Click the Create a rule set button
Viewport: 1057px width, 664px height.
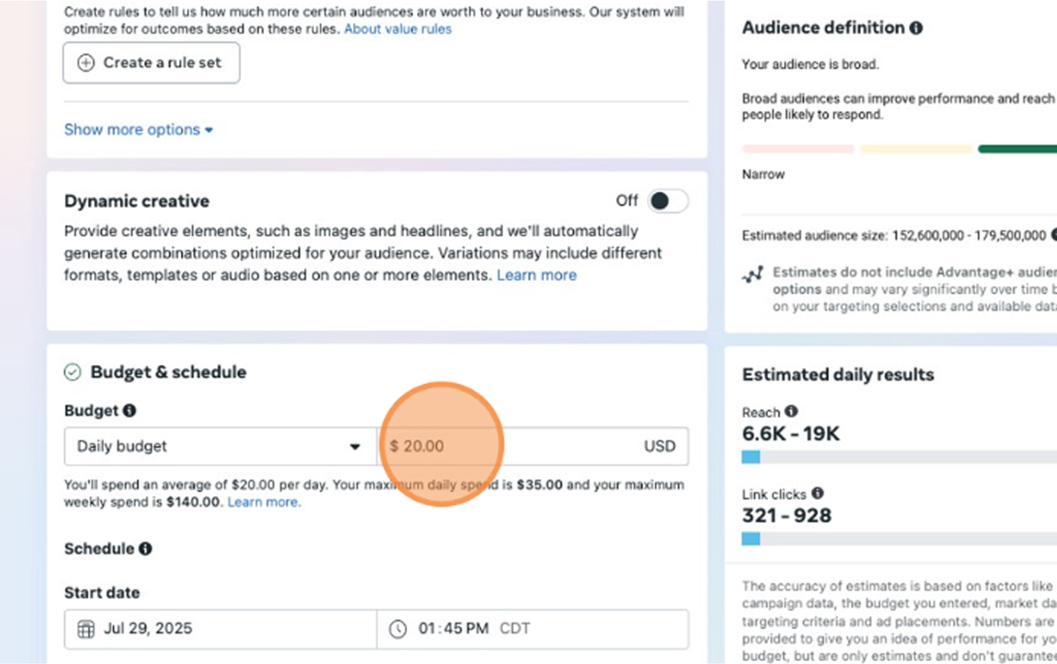(151, 62)
